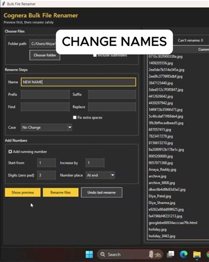The width and height of the screenshot is (209, 262).
Task: Select file 54f6f72b3596fd73.jpg
Action: coord(165,110)
